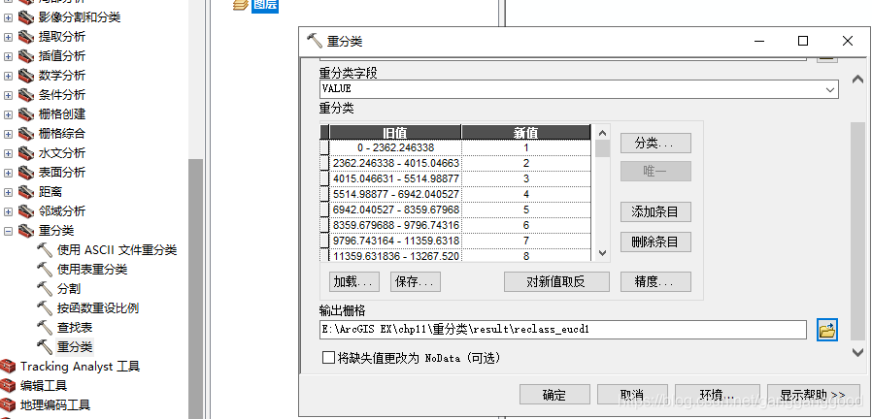Expand the 水文分析 toolset
Image resolution: width=872 pixels, height=419 pixels.
(8, 154)
